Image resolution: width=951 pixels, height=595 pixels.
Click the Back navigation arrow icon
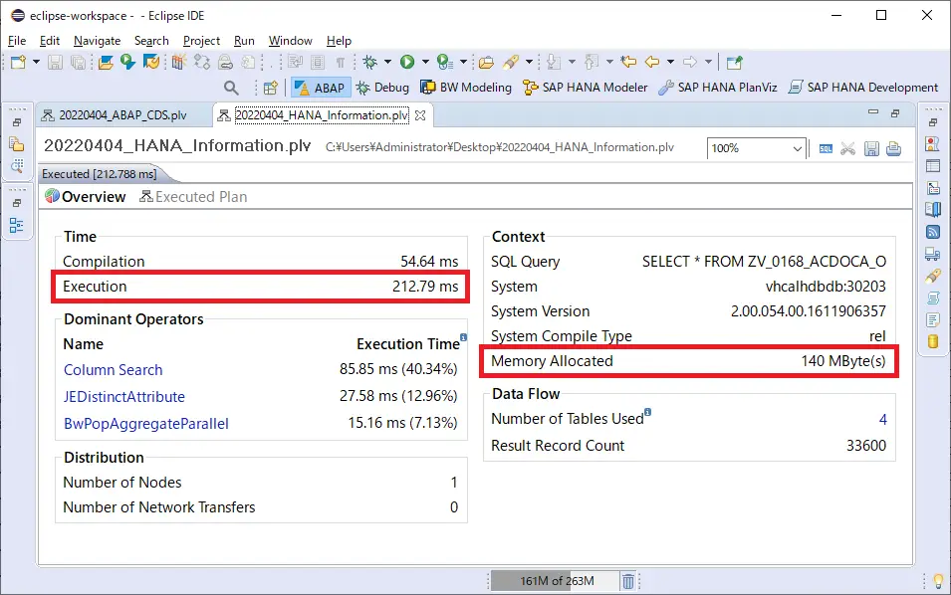point(652,62)
